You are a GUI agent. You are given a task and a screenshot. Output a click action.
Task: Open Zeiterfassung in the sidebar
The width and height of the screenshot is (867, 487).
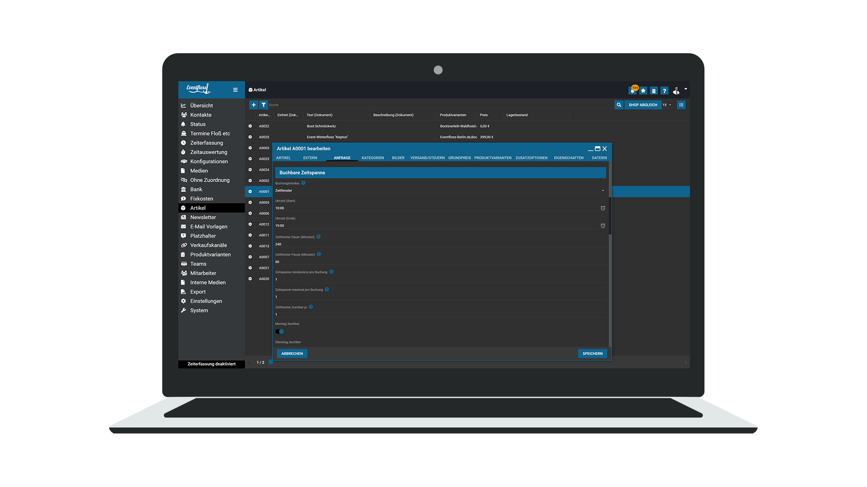point(206,143)
